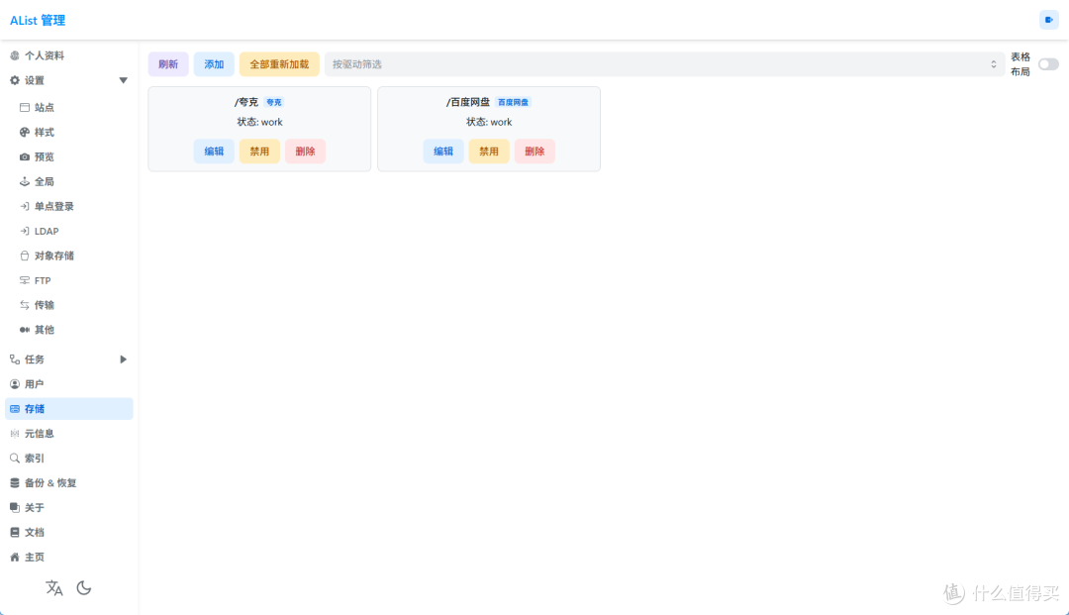
Task: Click the AList 管理 title link
Action: (38, 21)
